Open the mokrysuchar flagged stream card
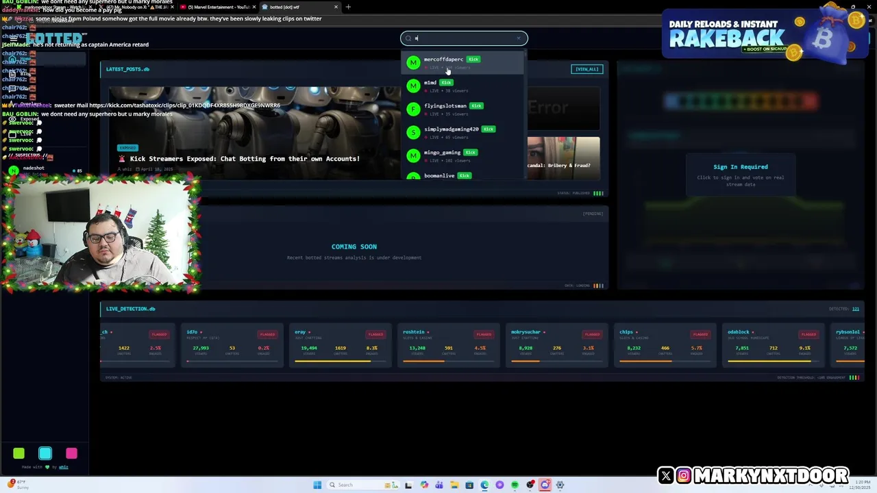Viewport: 877px width, 493px height. (x=557, y=345)
